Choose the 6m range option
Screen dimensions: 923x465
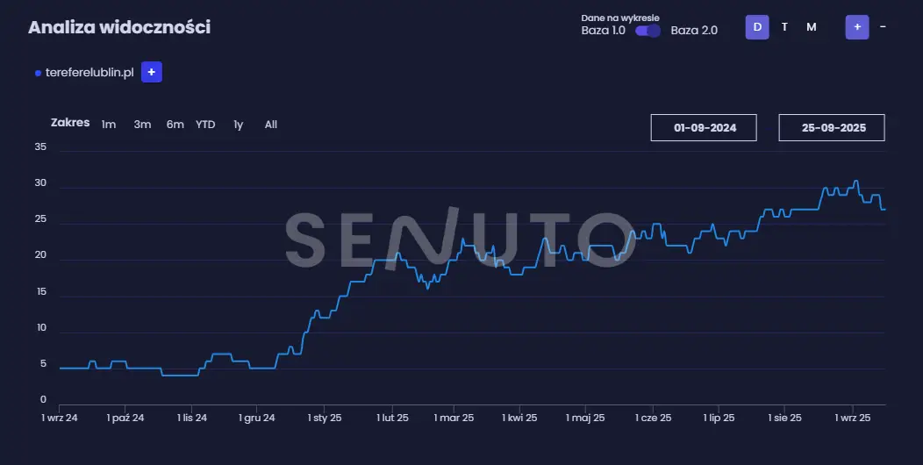[175, 125]
